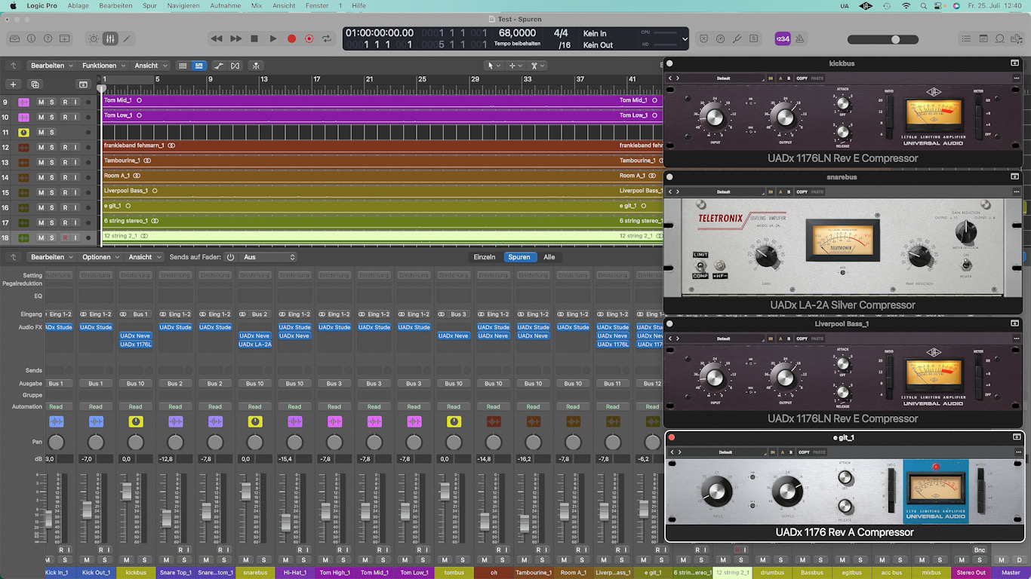The height and width of the screenshot is (579, 1031).
Task: Click pan knob on Kick Out_1 channel
Action: [x=96, y=443]
